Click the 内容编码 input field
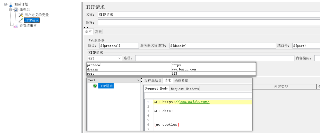Screen dimensions: 320x134 click(x=317, y=58)
